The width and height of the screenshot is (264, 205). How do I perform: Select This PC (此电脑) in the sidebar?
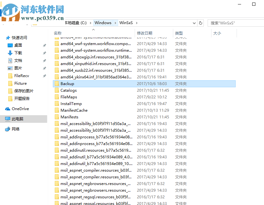pyautogui.click(x=19, y=119)
